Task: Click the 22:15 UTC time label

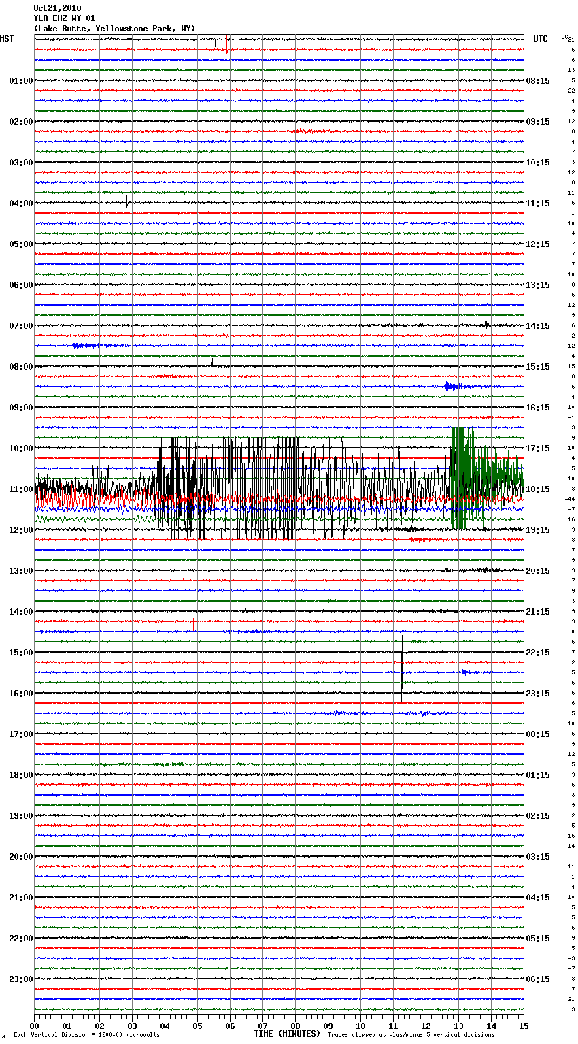Action: pos(538,653)
